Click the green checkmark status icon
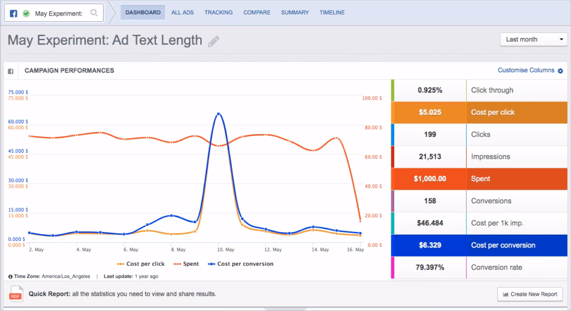The width and height of the screenshot is (571, 311). tap(26, 13)
